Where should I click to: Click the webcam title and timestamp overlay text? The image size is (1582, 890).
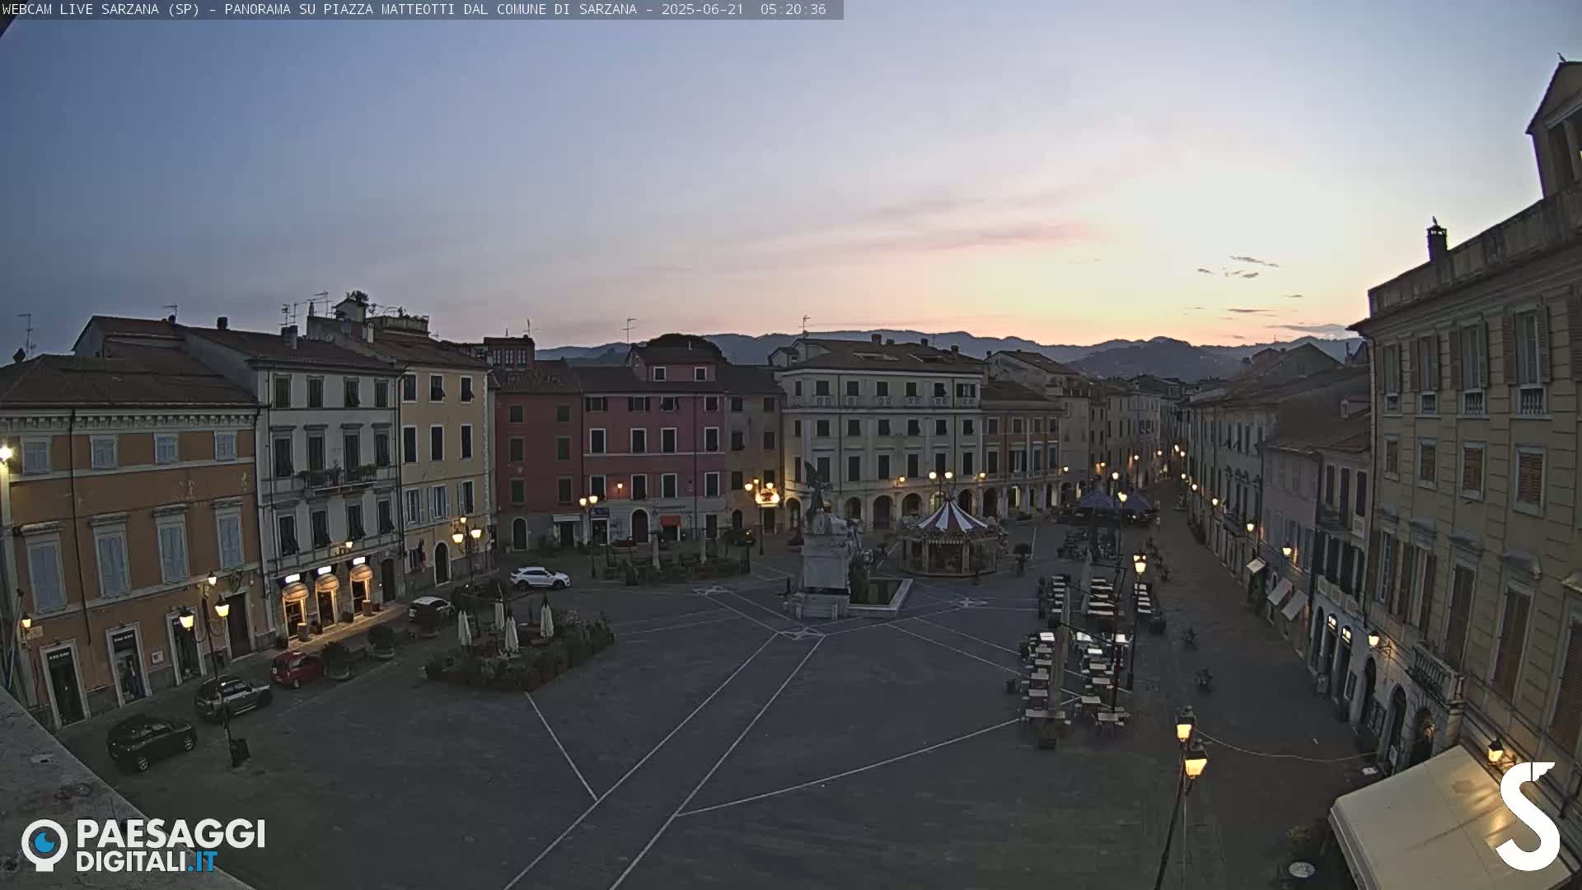click(414, 9)
